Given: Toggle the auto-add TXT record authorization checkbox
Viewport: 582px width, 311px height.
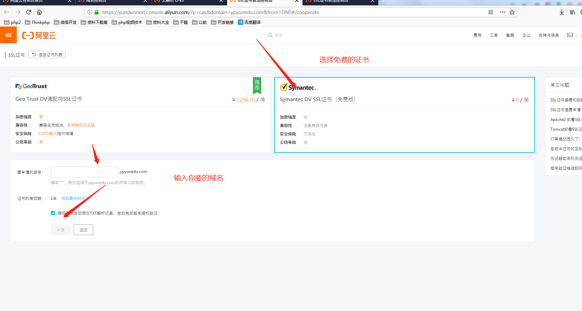Looking at the screenshot, I should coord(53,213).
